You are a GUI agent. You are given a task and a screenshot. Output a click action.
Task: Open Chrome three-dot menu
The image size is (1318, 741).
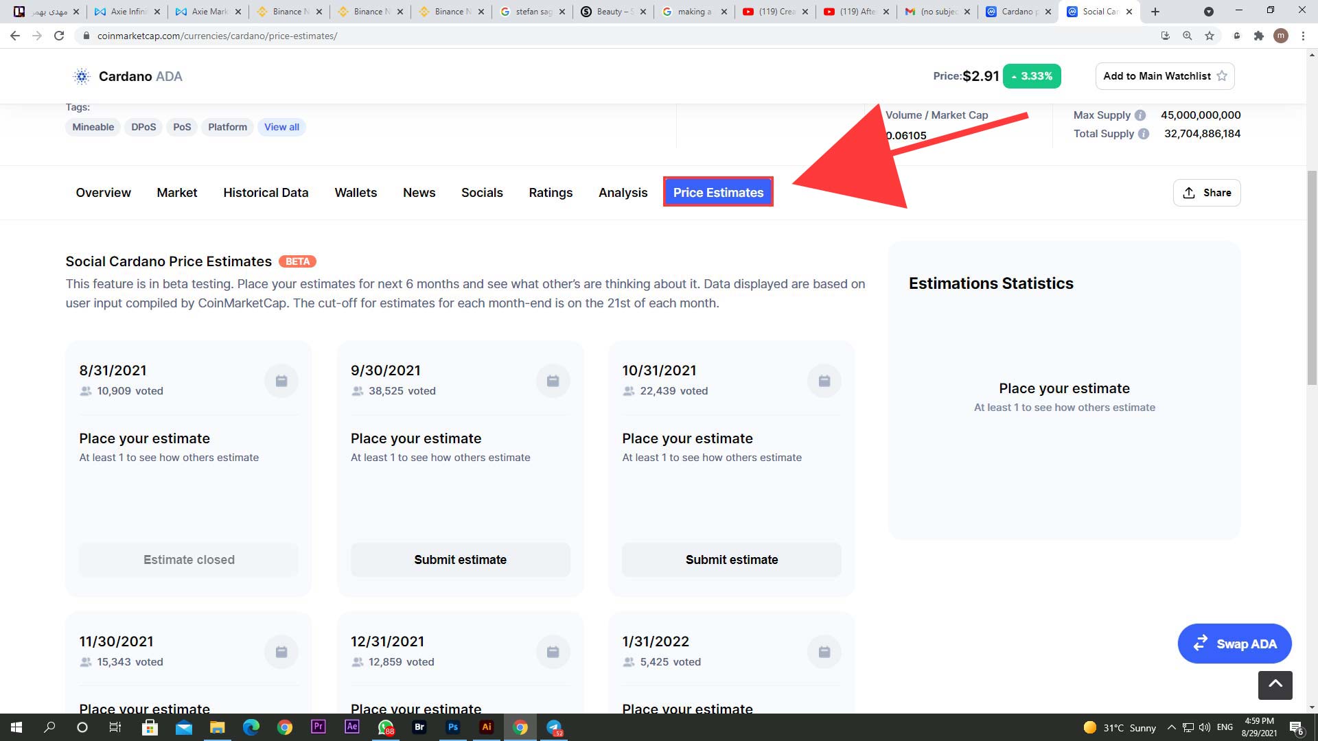[x=1303, y=36]
